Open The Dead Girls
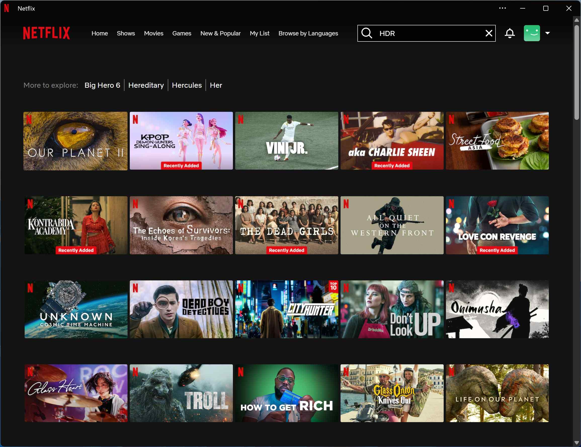The image size is (581, 447). tap(286, 225)
